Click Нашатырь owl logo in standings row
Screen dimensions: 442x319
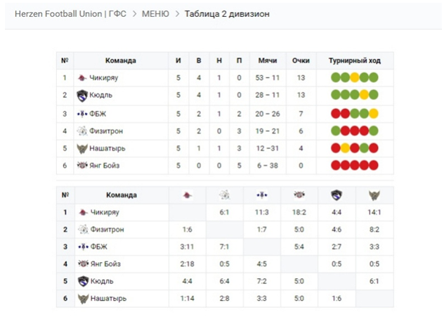82,148
